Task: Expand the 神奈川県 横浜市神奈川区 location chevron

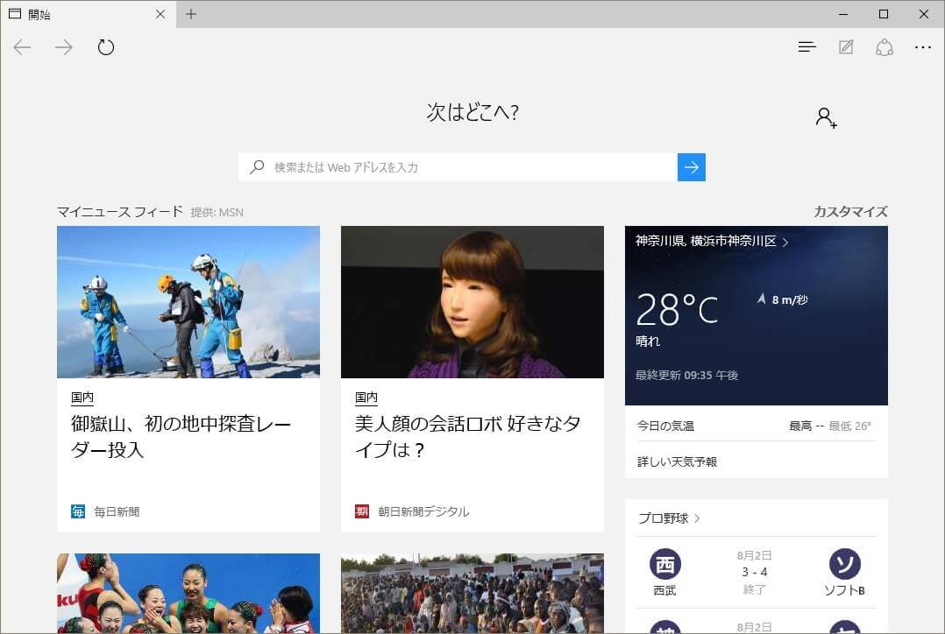Action: coord(785,242)
